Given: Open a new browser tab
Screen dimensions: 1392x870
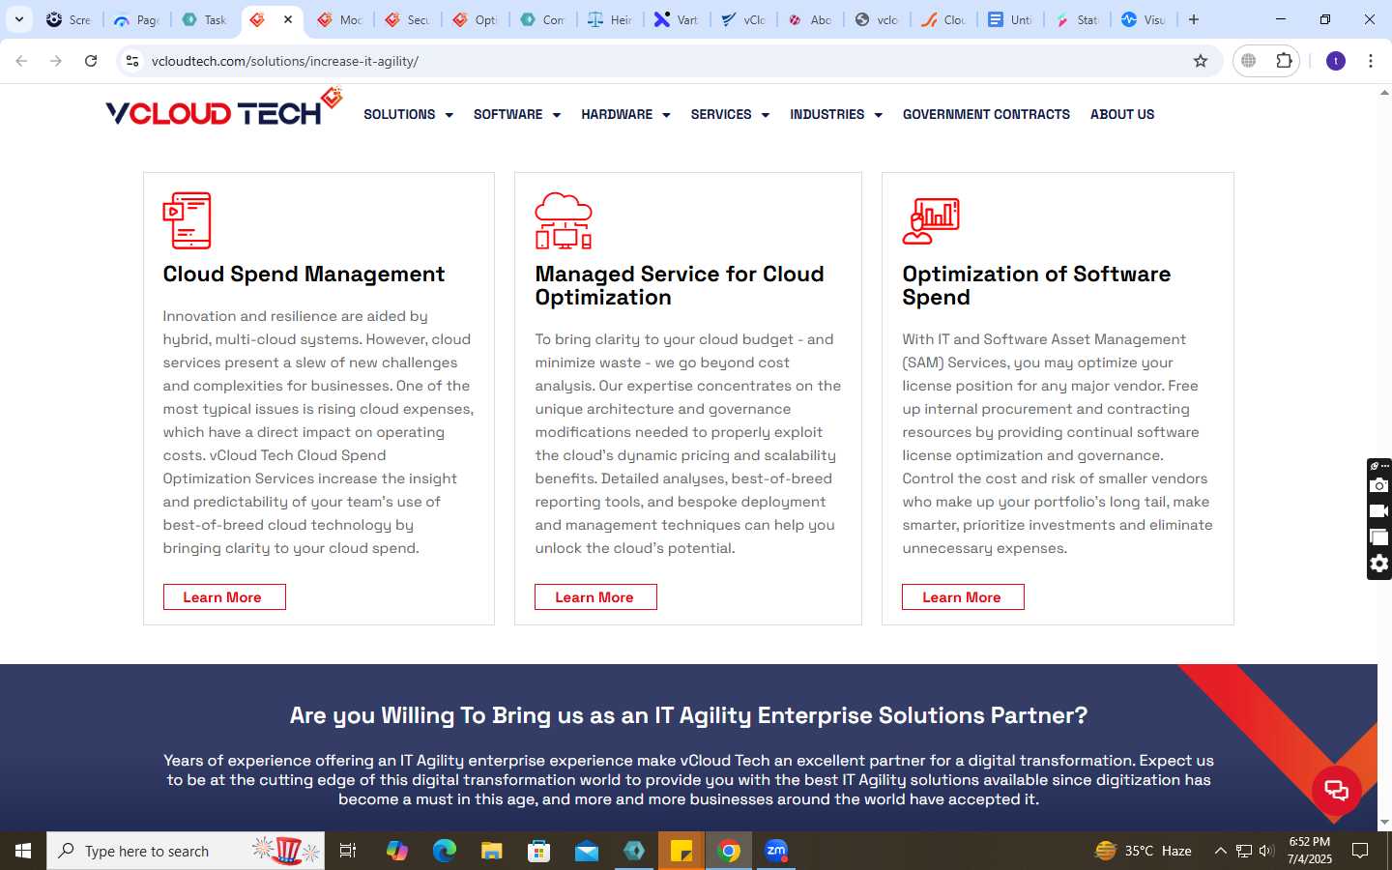Looking at the screenshot, I should point(1194,19).
